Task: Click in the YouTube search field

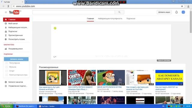Action: tap(73, 12)
